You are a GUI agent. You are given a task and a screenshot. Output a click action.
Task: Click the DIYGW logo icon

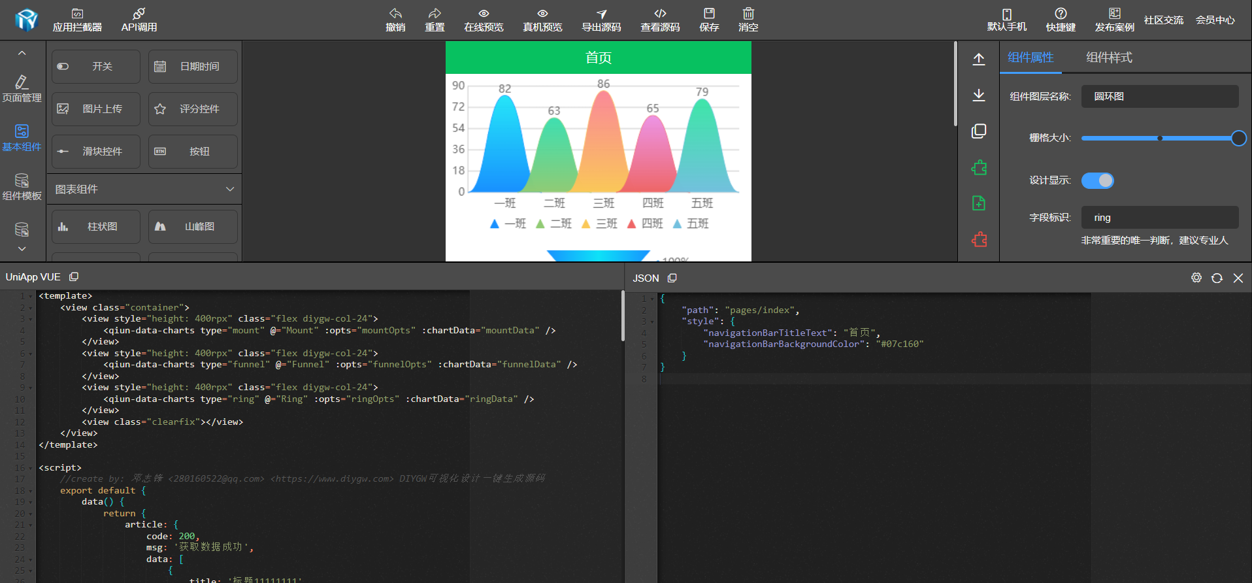coord(27,20)
